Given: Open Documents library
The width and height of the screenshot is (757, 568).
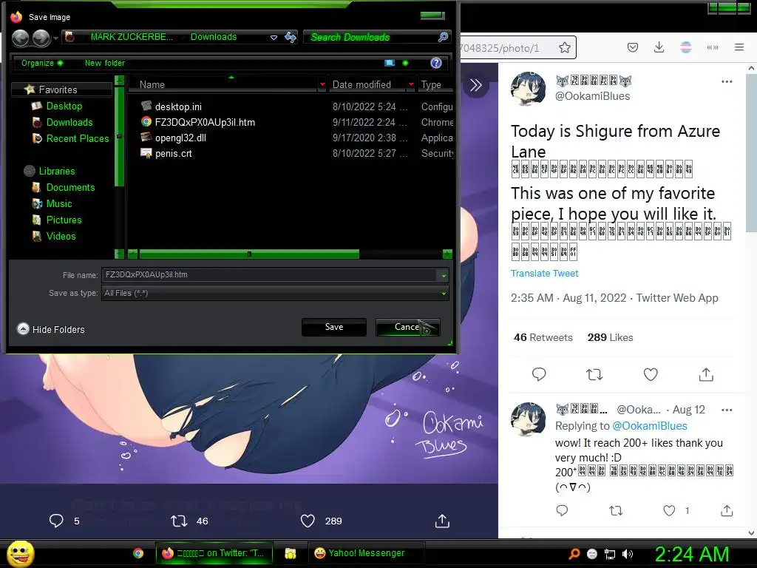Looking at the screenshot, I should [x=70, y=187].
